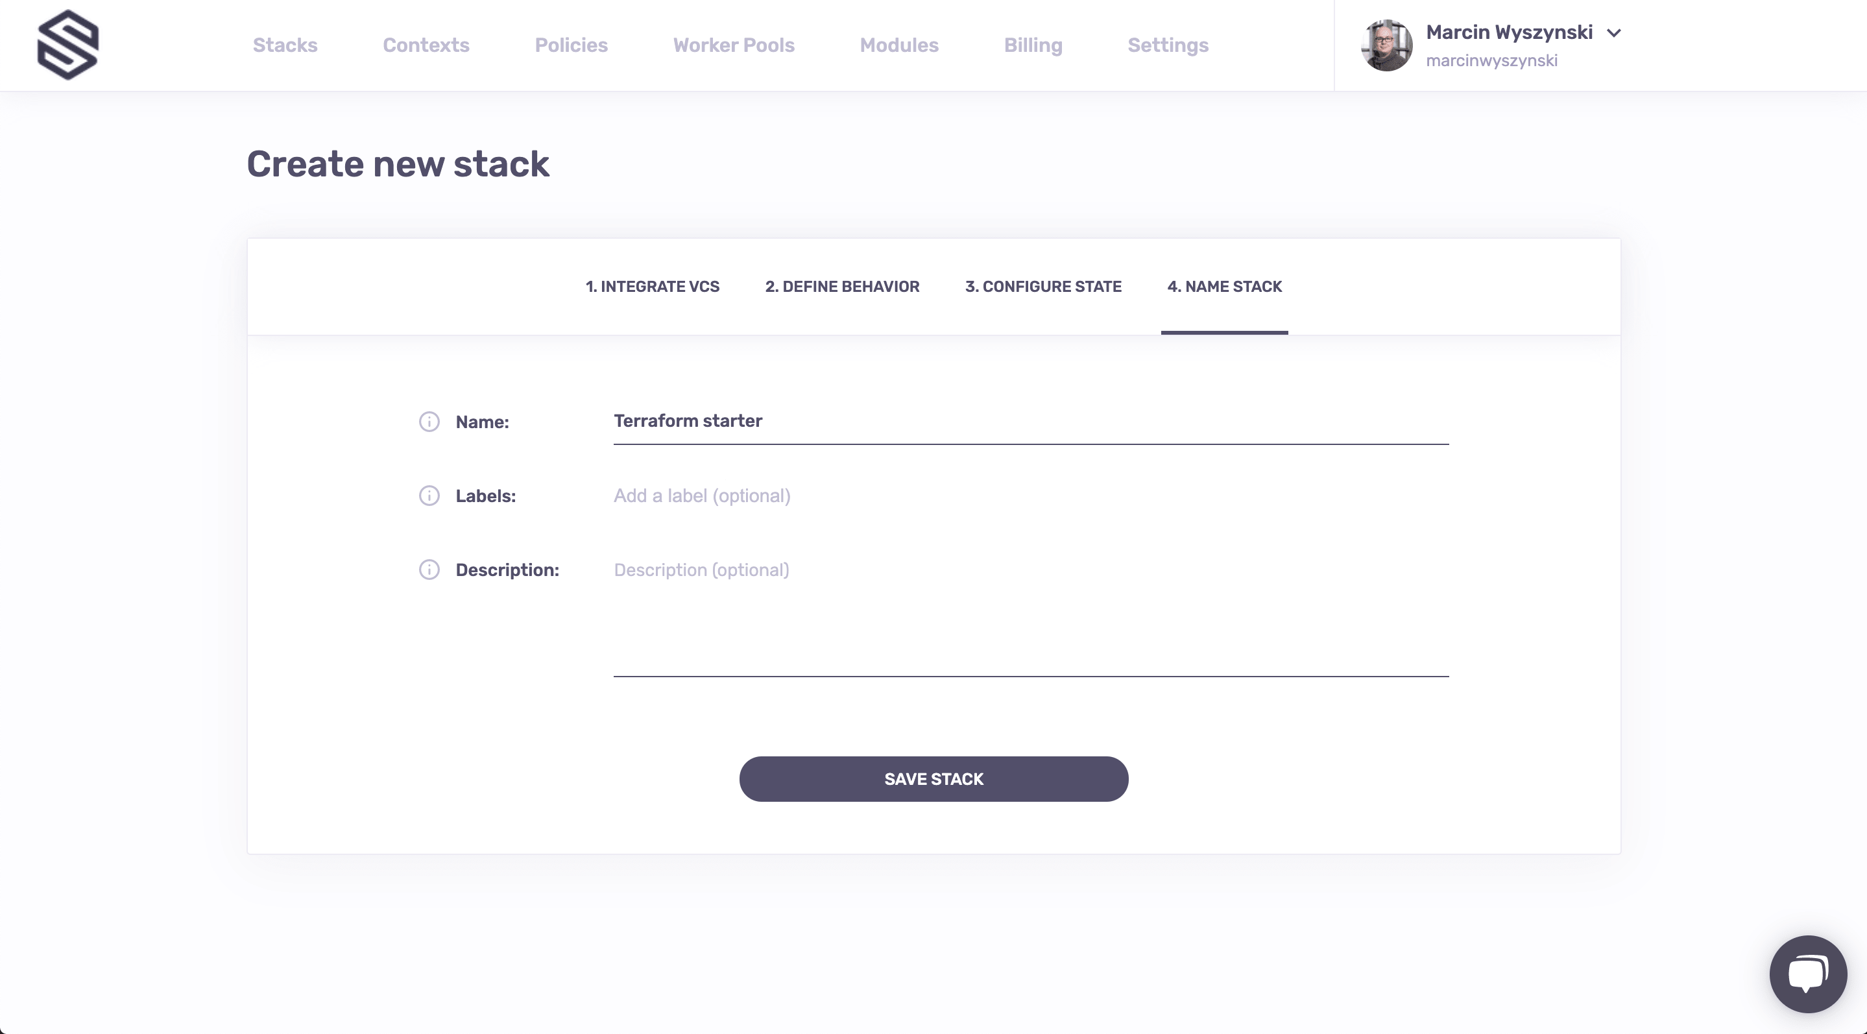The width and height of the screenshot is (1867, 1034).
Task: Open the Stacks navigation page
Action: click(285, 45)
